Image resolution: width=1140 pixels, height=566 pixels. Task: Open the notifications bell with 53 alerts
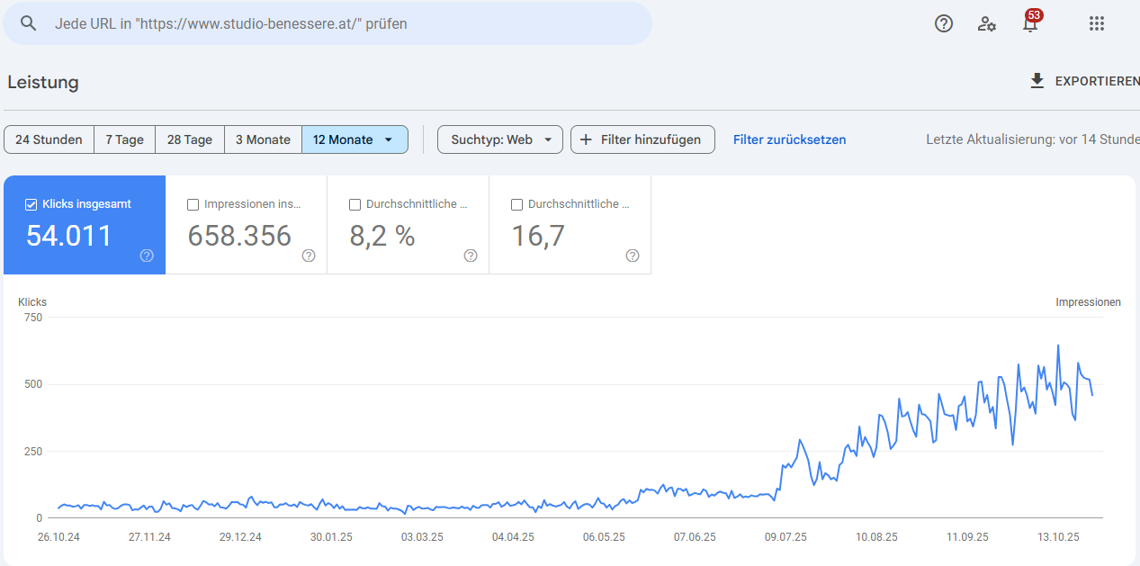[x=1029, y=24]
